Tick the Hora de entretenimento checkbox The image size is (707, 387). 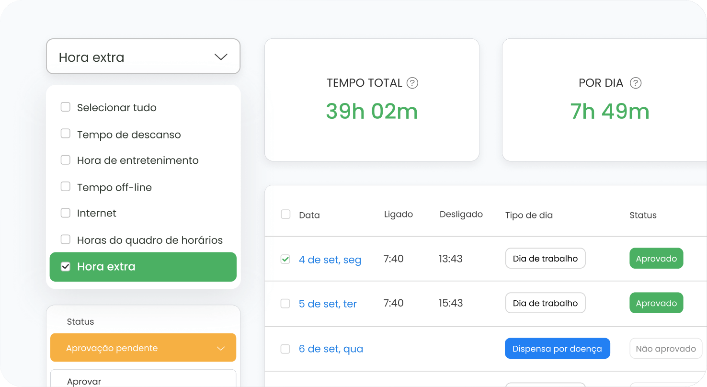66,160
